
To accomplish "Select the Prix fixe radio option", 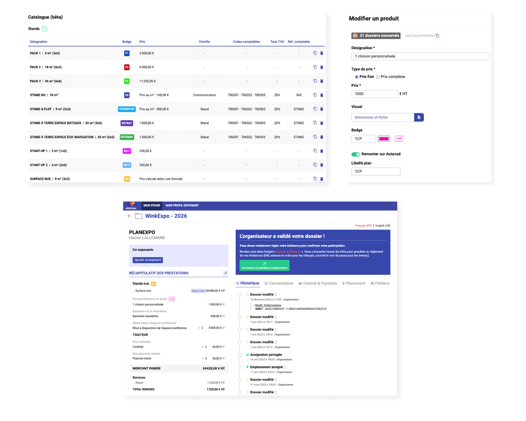I will coord(357,77).
